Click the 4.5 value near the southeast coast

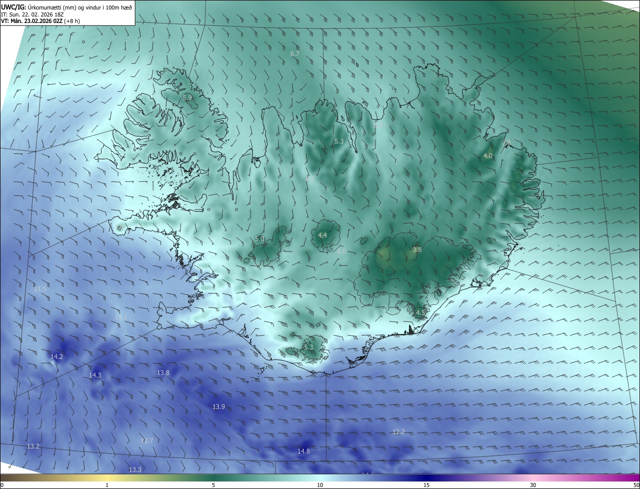[x=420, y=312]
